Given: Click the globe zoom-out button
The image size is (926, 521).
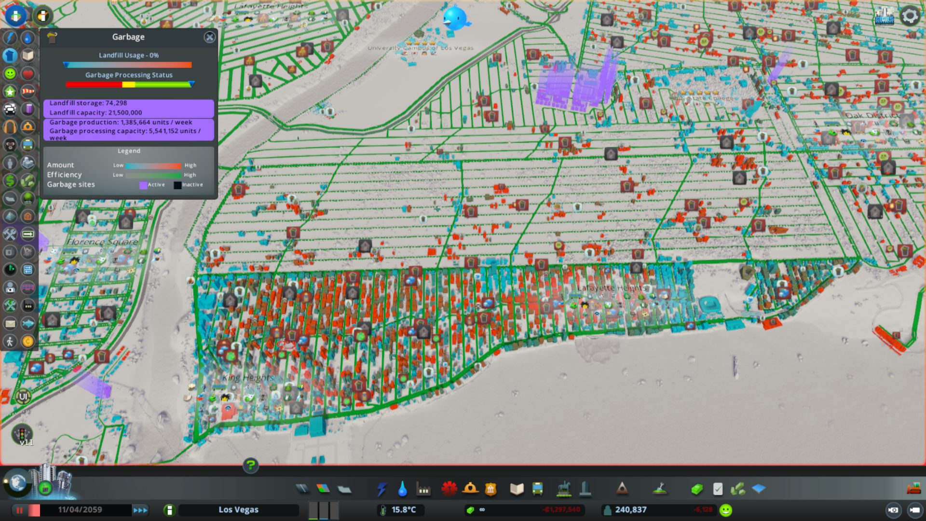Looking at the screenshot, I should [x=18, y=483].
